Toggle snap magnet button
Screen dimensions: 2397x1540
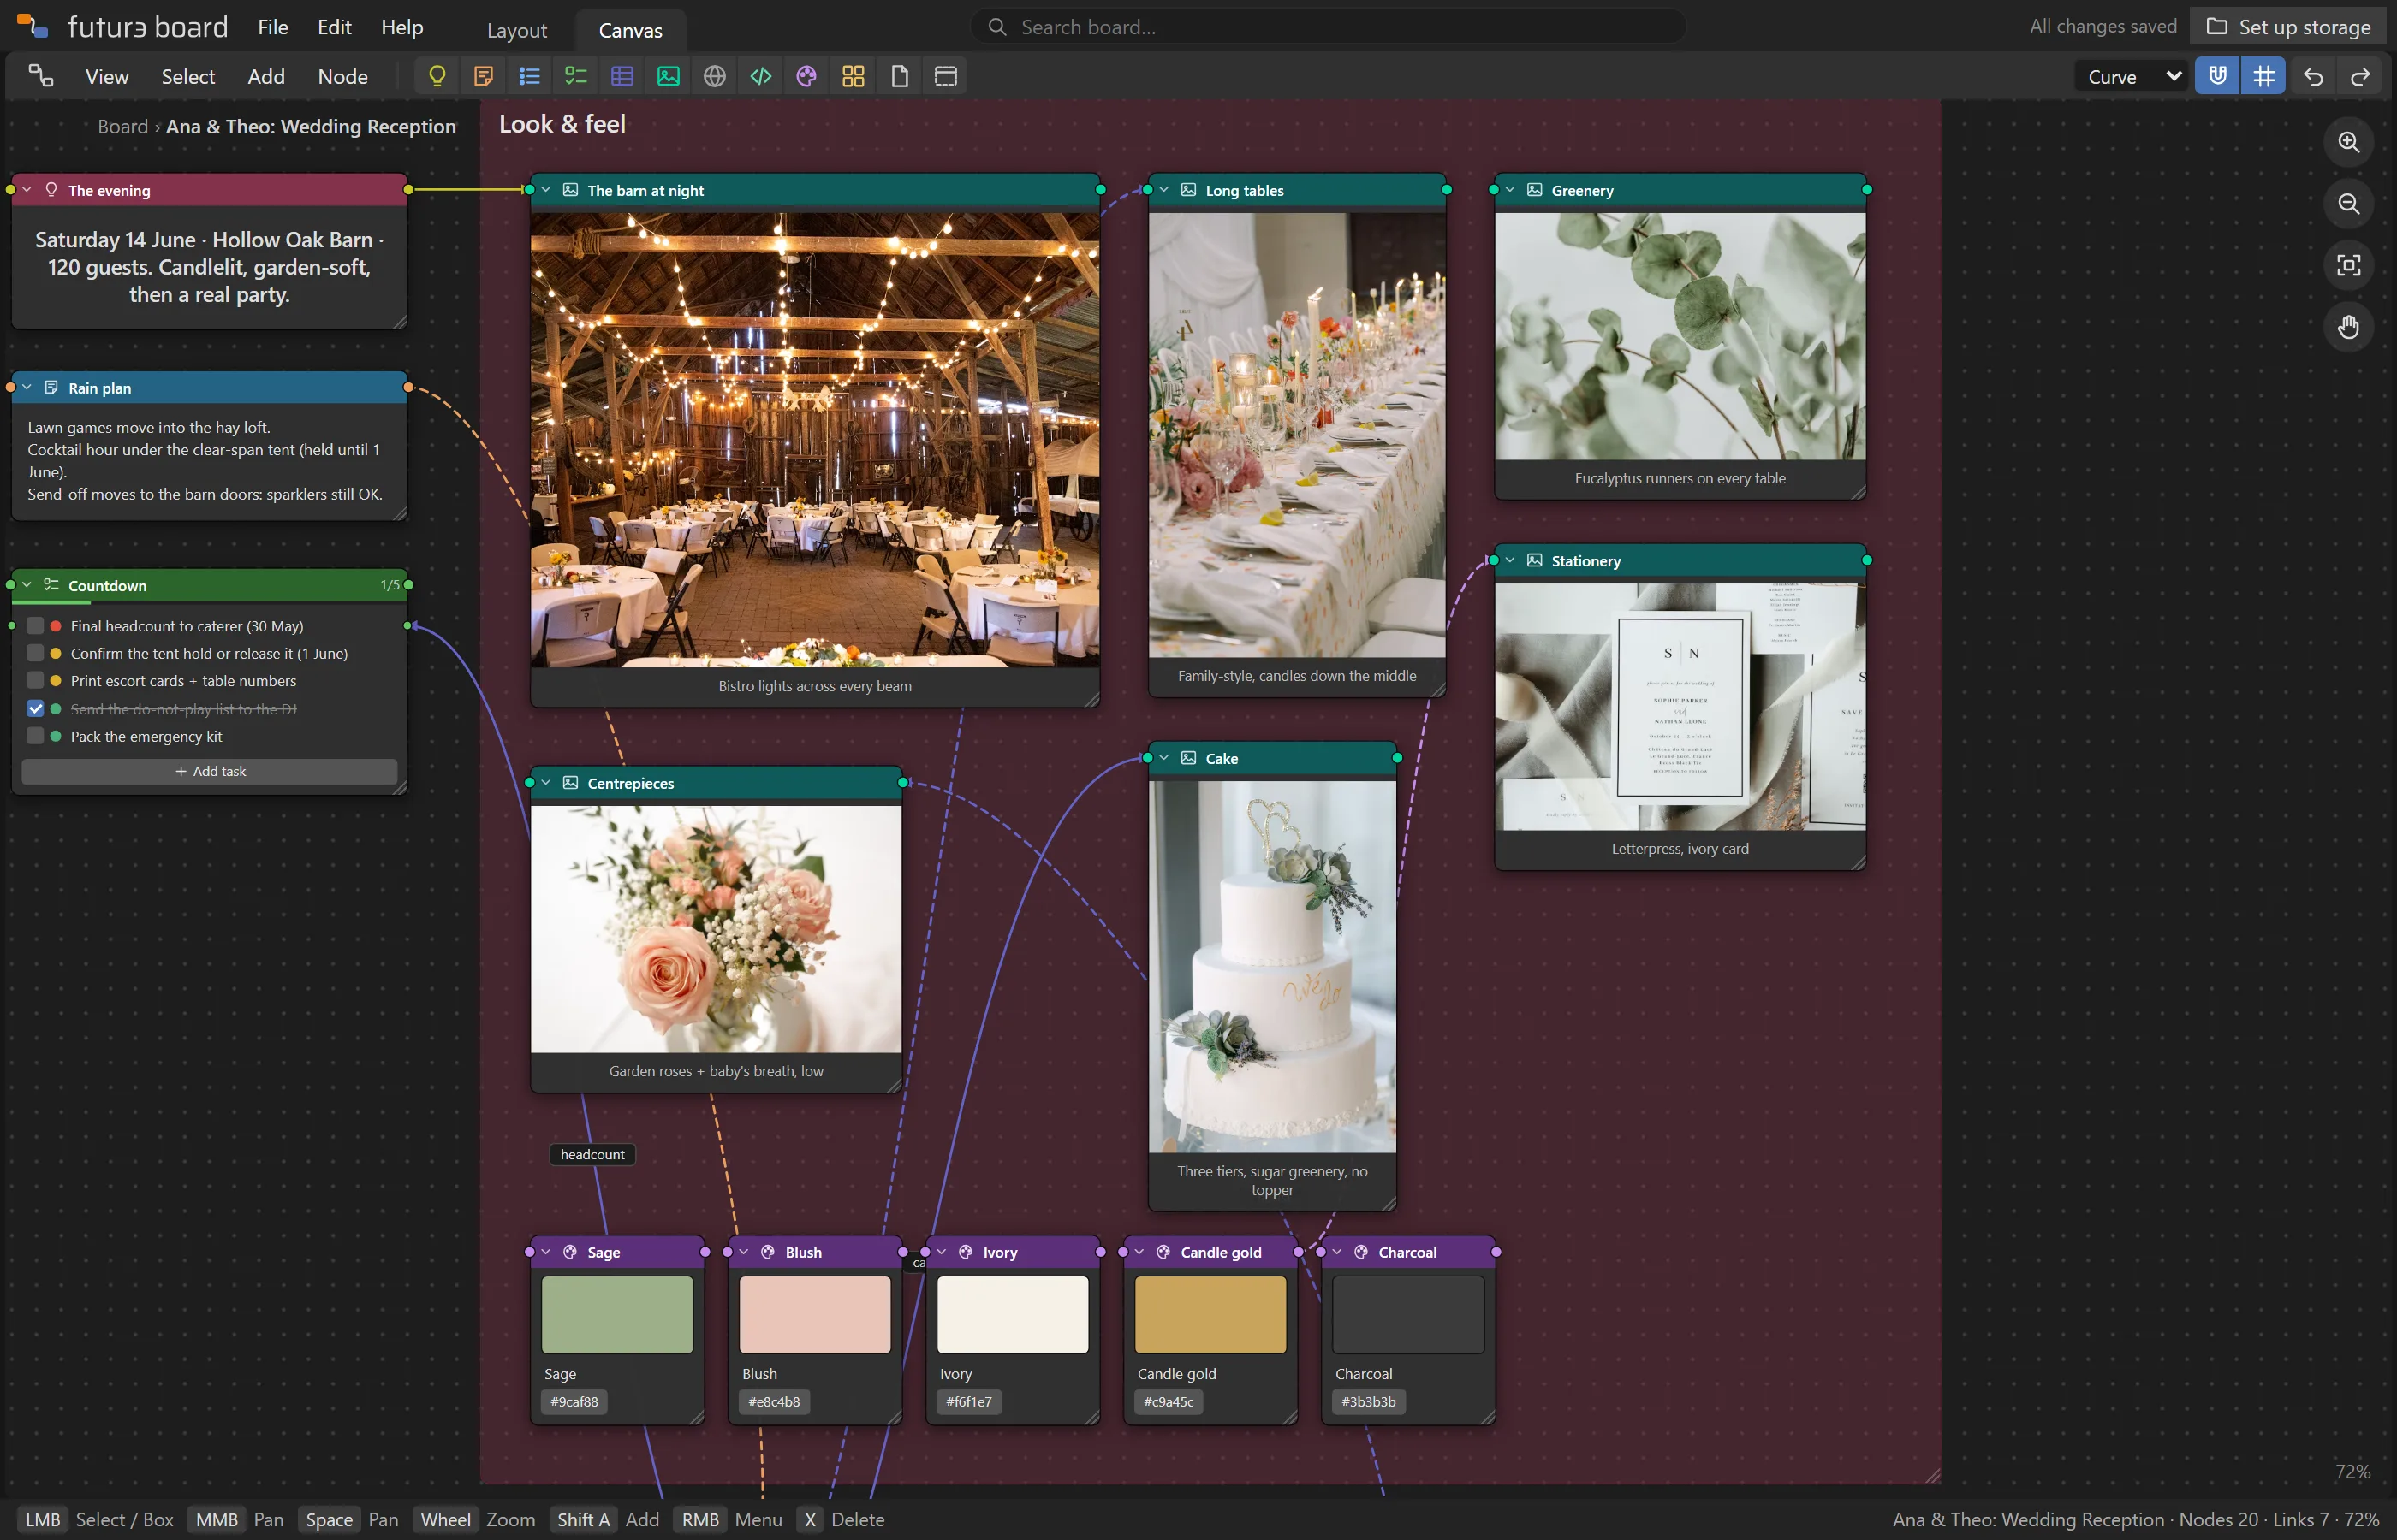coord(2218,76)
